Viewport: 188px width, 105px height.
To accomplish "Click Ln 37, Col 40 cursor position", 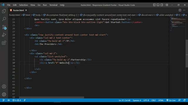I will tap(125, 100).
